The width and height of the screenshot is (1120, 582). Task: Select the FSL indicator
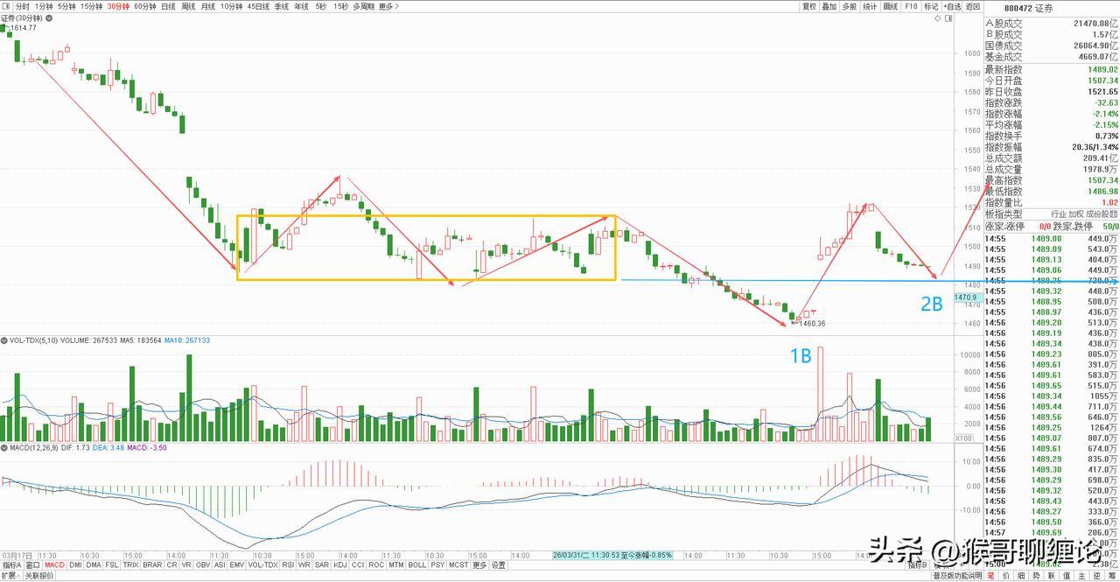tap(112, 564)
